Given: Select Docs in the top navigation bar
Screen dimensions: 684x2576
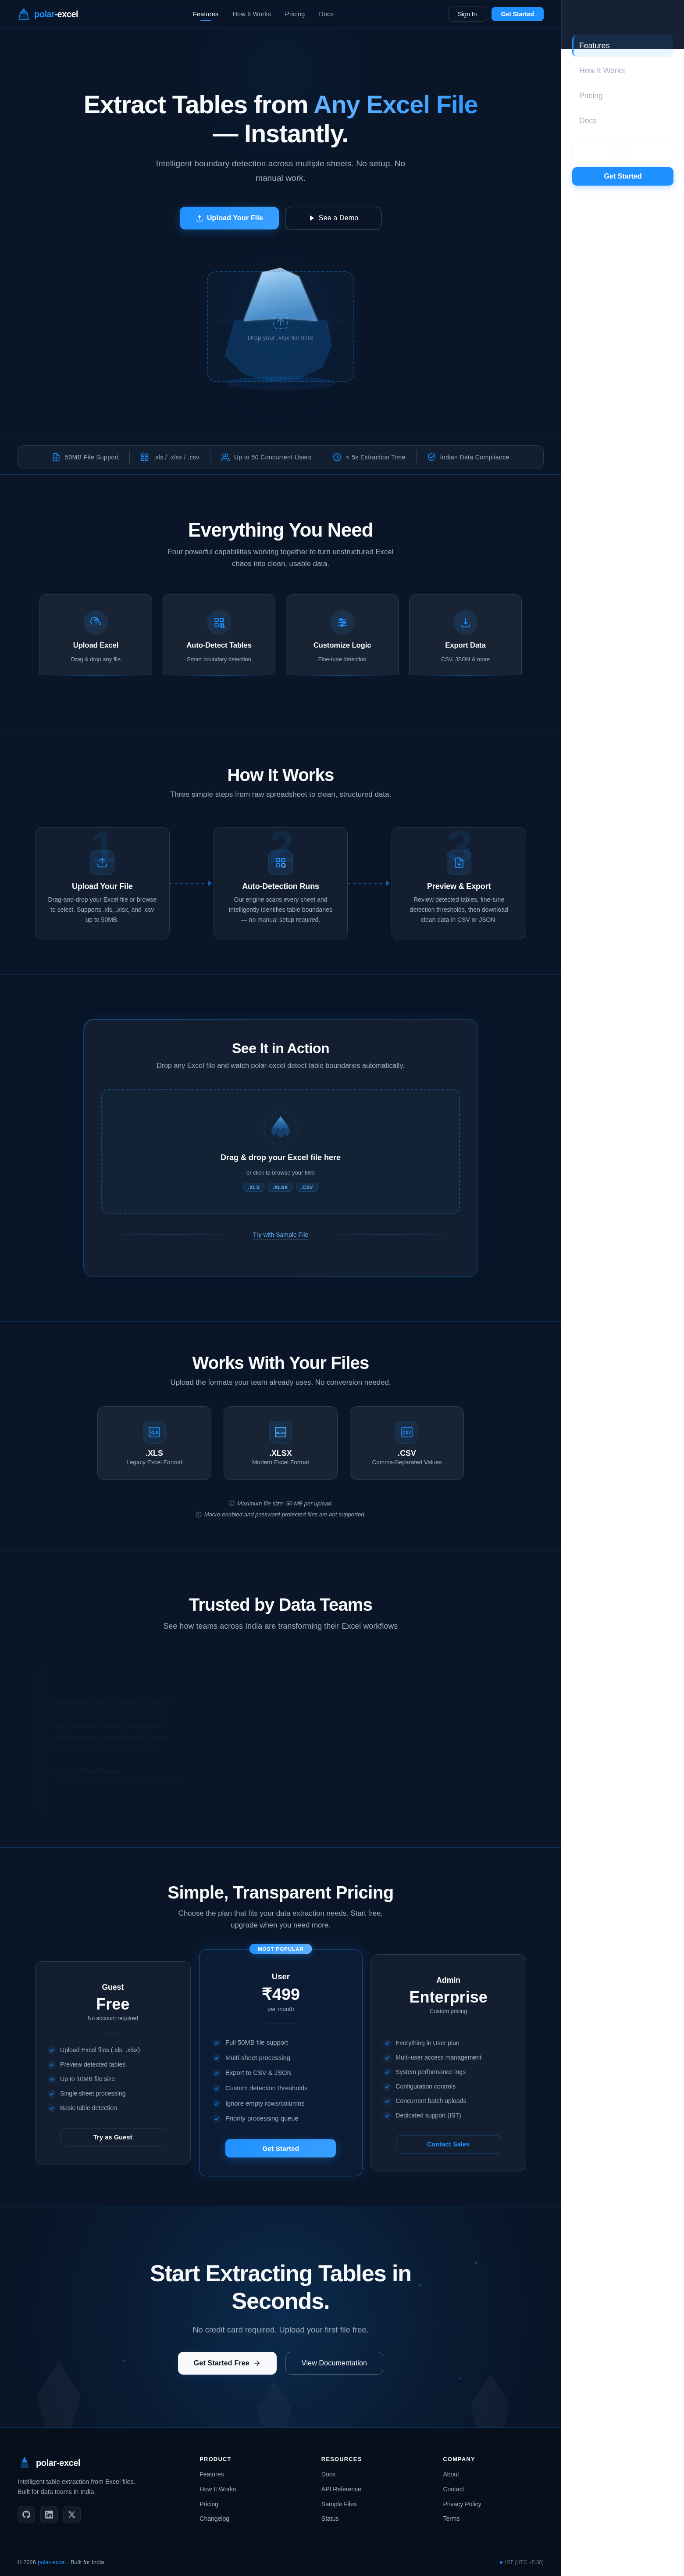Looking at the screenshot, I should coord(326,14).
